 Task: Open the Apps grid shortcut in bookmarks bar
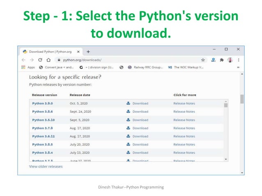(x=28, y=67)
